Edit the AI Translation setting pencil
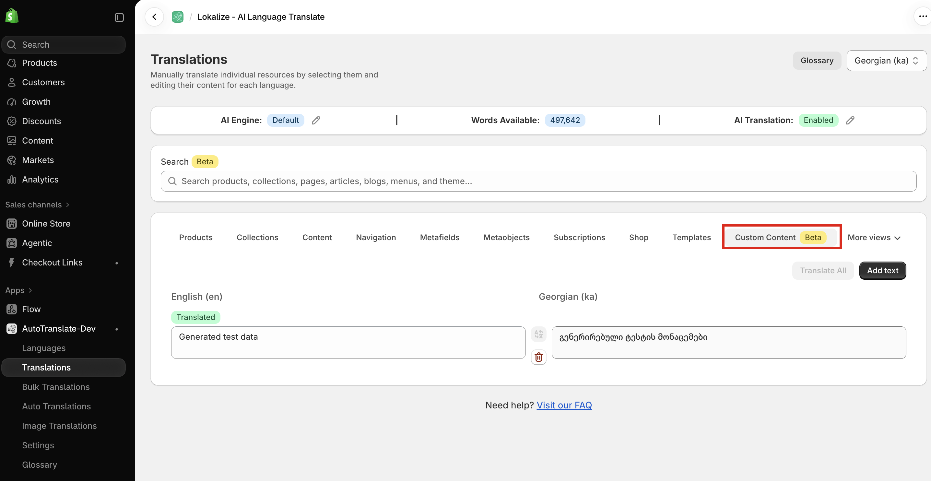This screenshot has width=931, height=481. (x=850, y=120)
